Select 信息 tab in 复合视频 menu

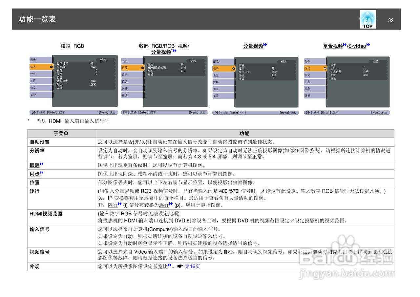click(x=315, y=89)
